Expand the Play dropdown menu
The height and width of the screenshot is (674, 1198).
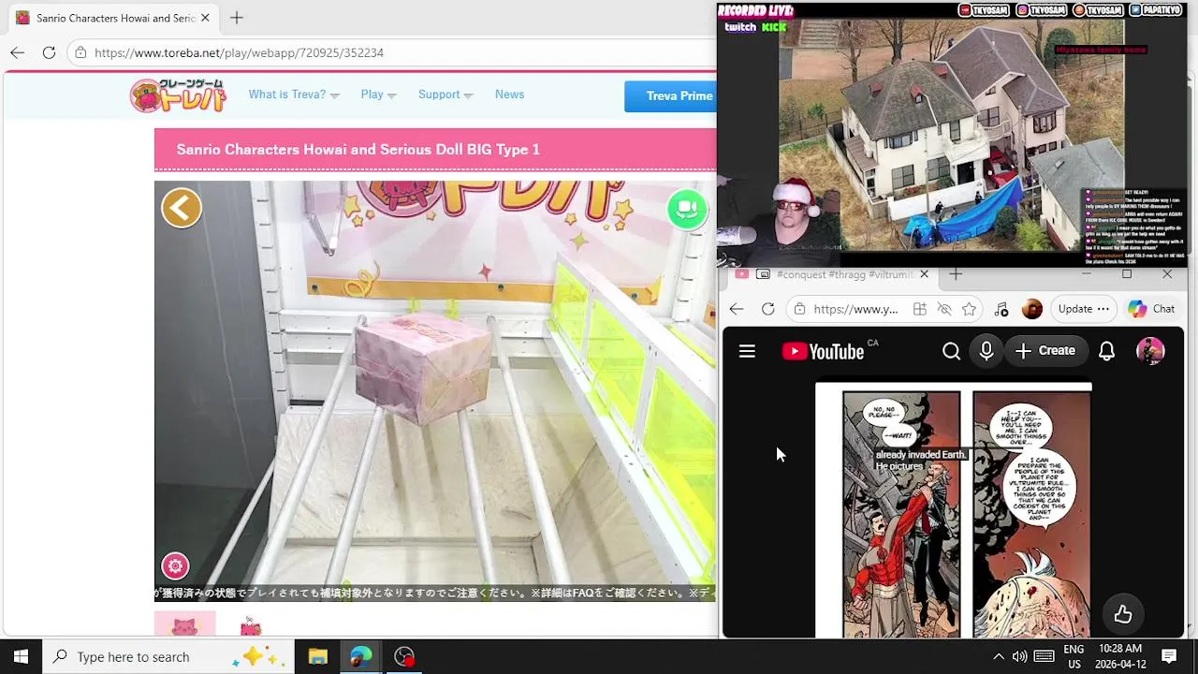[378, 95]
